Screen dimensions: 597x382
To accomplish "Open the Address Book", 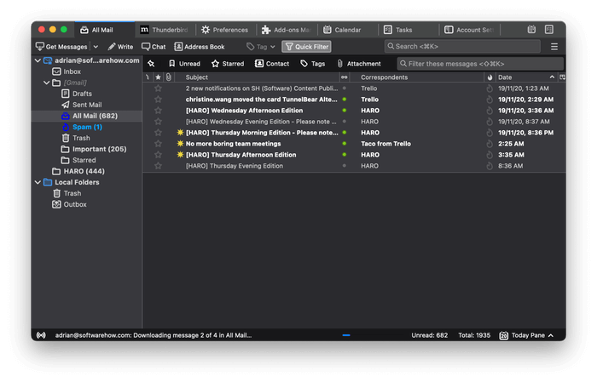I will click(200, 46).
